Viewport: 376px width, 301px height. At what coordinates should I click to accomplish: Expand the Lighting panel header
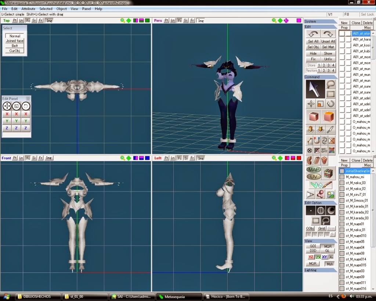[x=320, y=270]
